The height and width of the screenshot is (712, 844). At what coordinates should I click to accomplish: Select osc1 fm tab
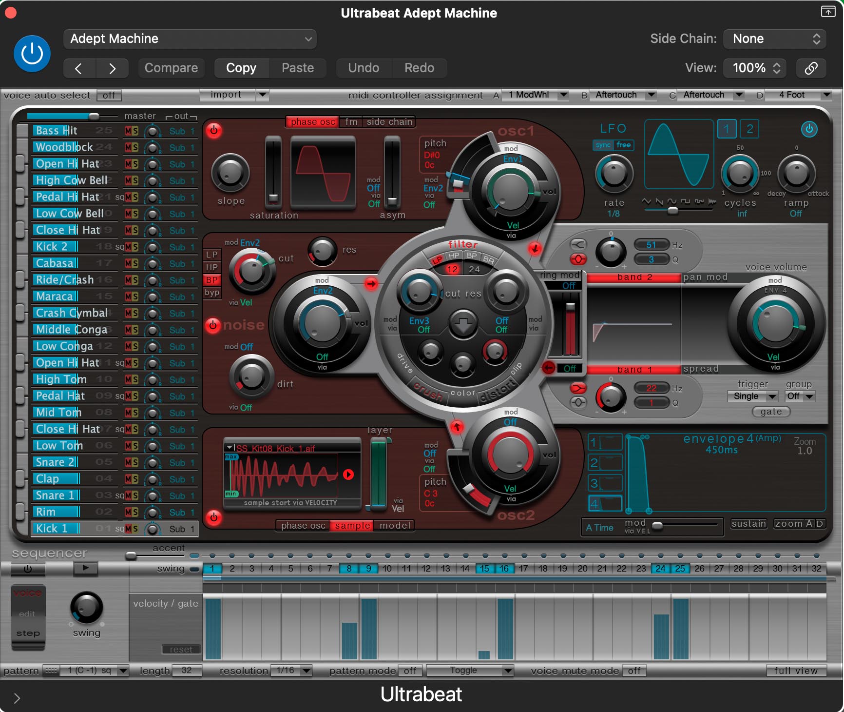(x=351, y=122)
